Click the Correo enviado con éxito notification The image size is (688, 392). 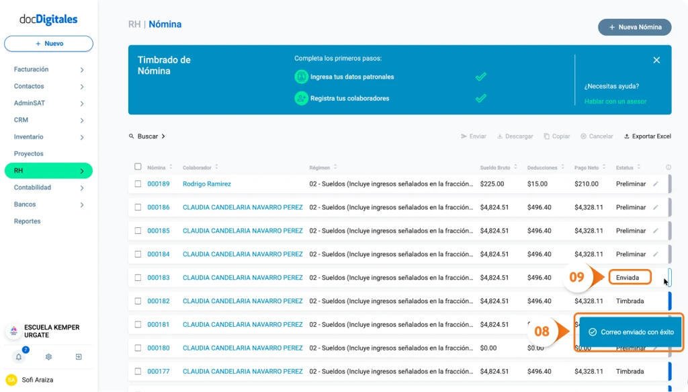[x=631, y=332]
